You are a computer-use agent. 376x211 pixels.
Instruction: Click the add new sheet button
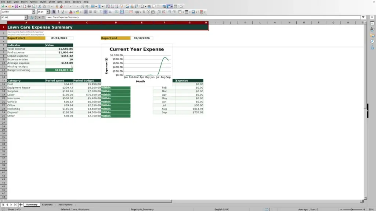click(x=21, y=205)
